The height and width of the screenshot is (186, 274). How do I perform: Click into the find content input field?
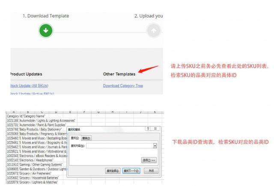point(120,146)
